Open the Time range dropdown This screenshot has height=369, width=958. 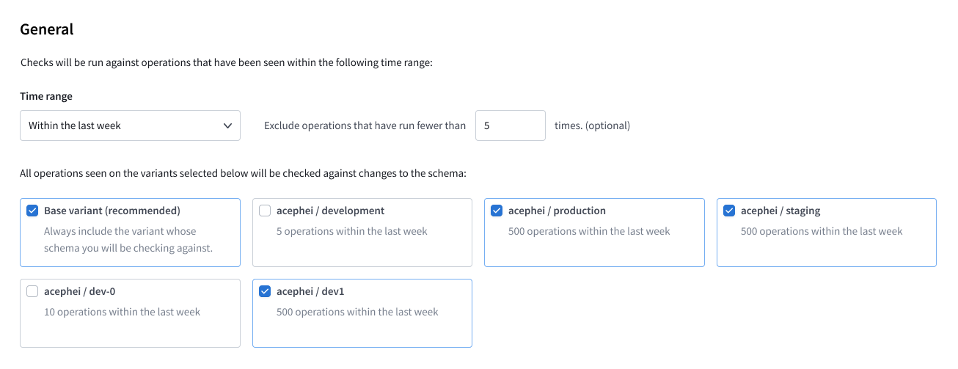tap(130, 125)
